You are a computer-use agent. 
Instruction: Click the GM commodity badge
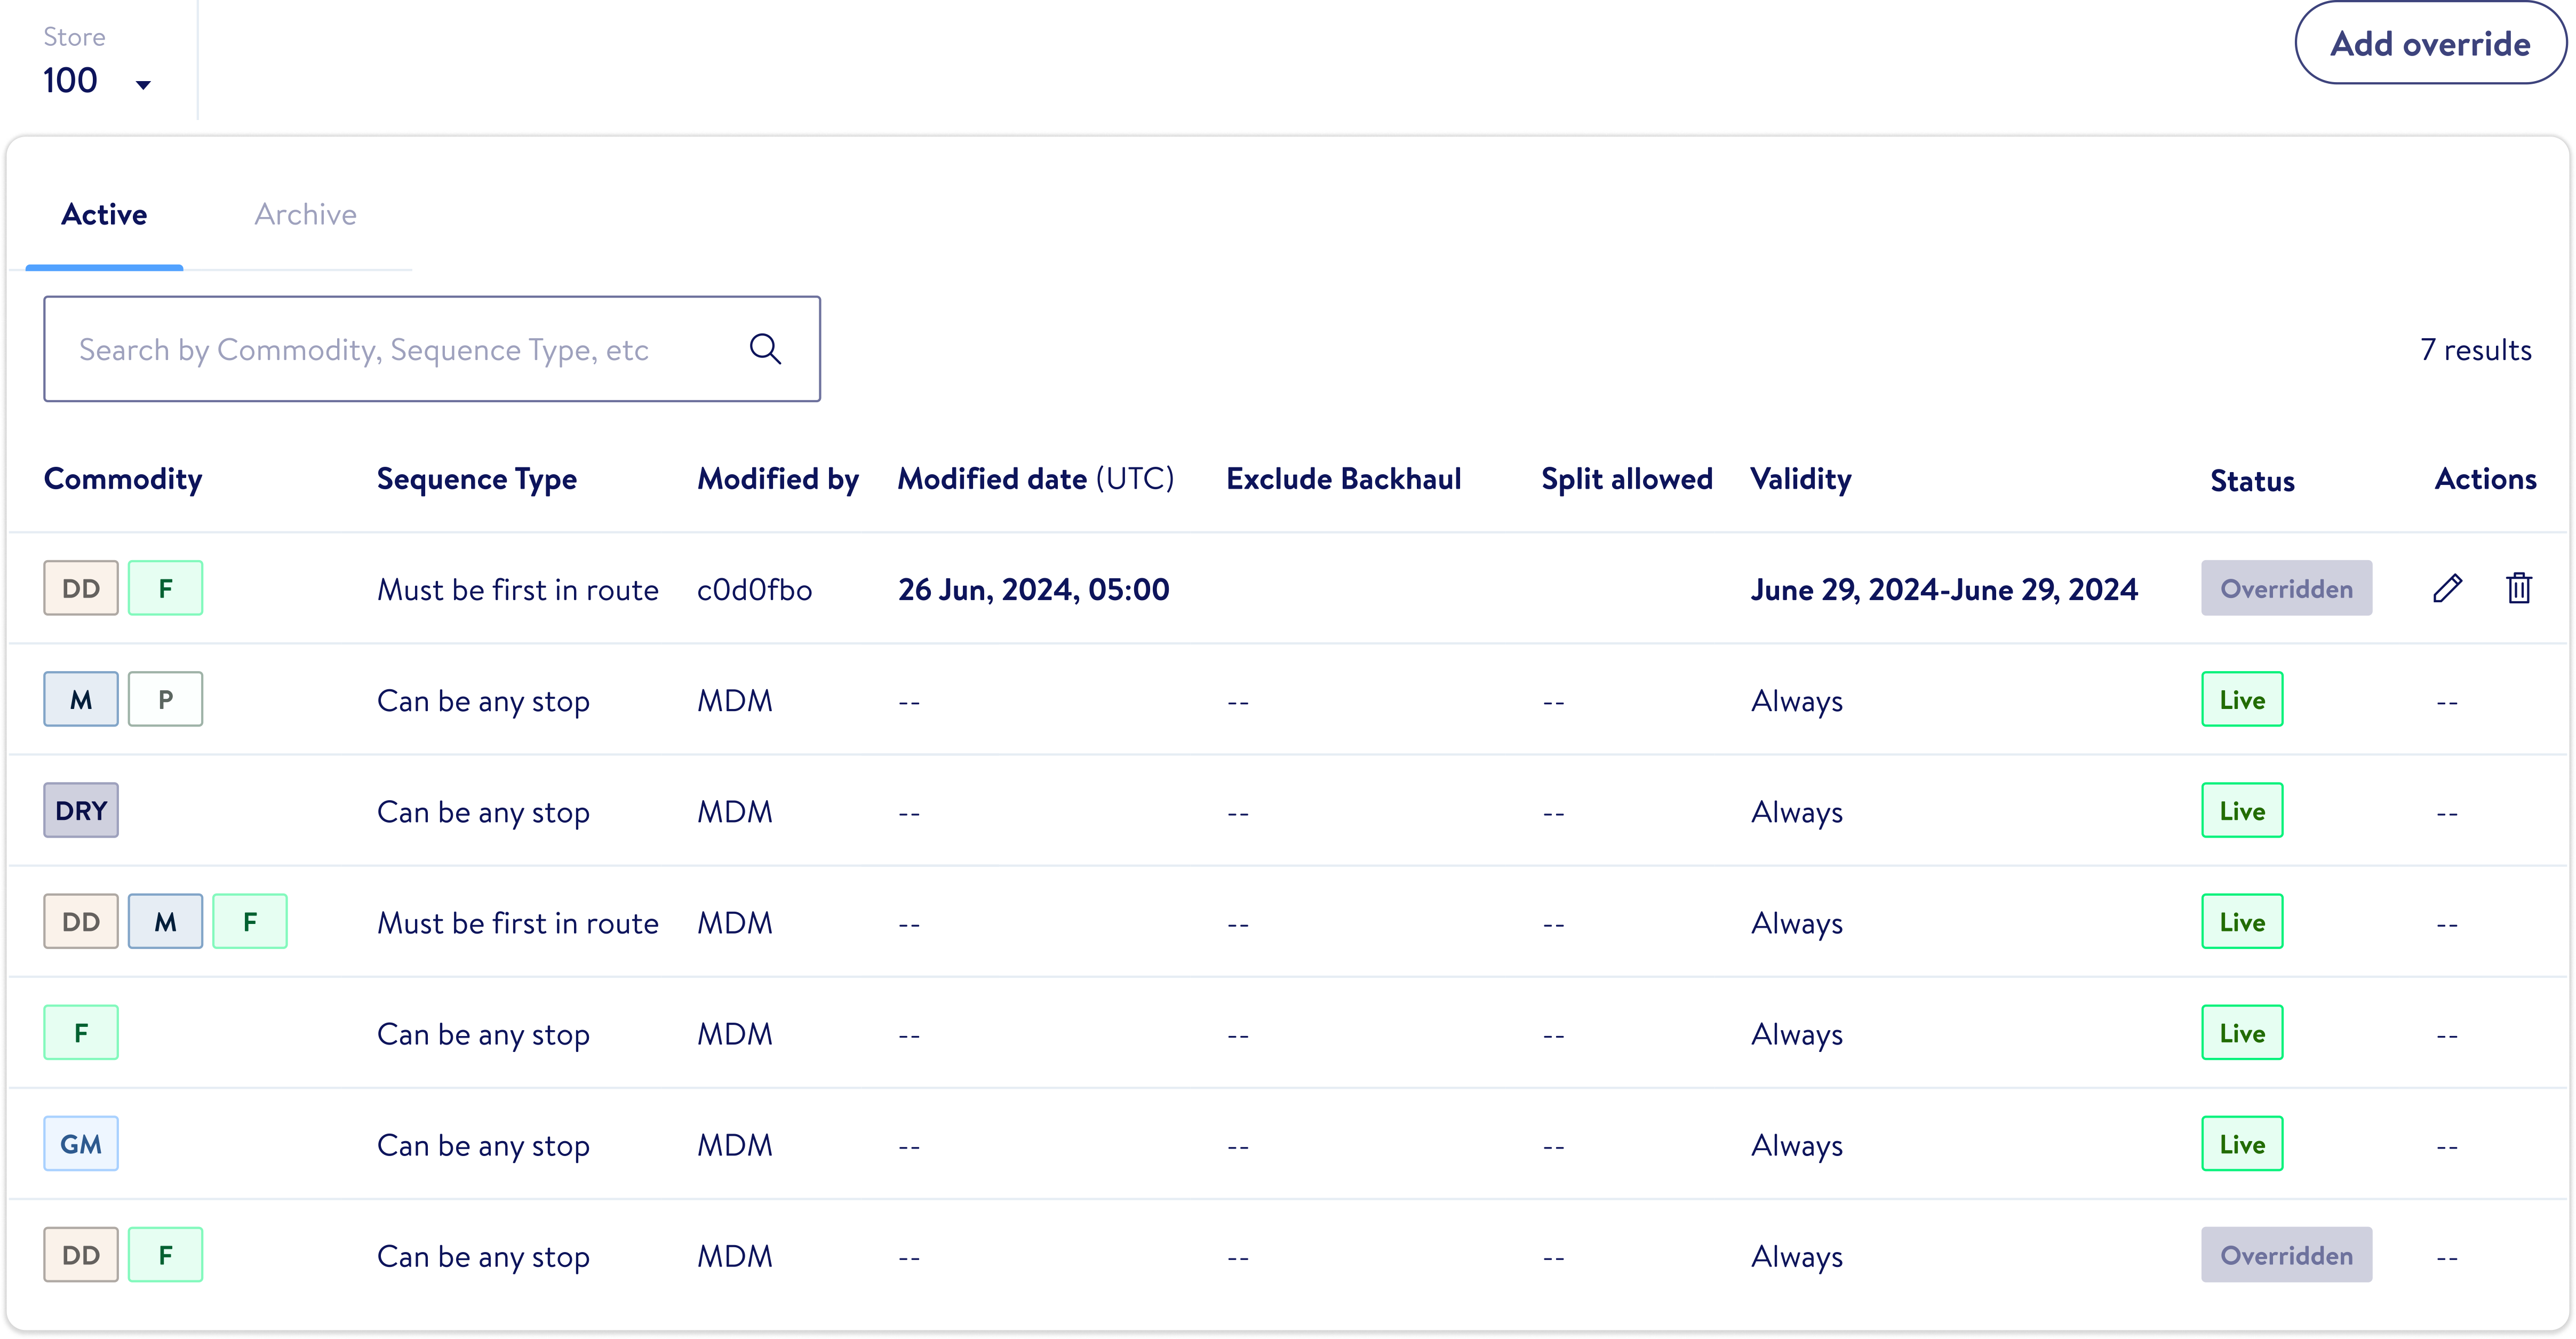click(81, 1143)
